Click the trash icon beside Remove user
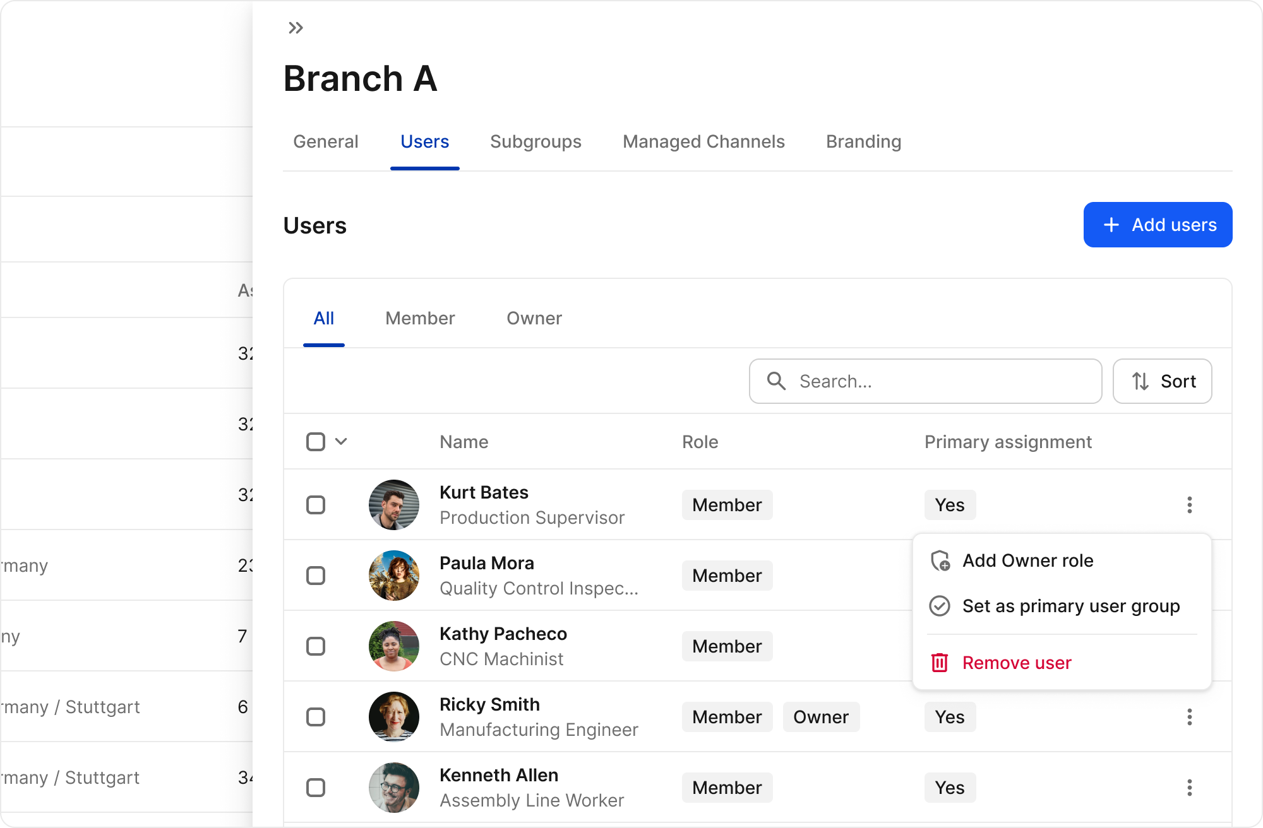The image size is (1263, 828). pos(939,663)
